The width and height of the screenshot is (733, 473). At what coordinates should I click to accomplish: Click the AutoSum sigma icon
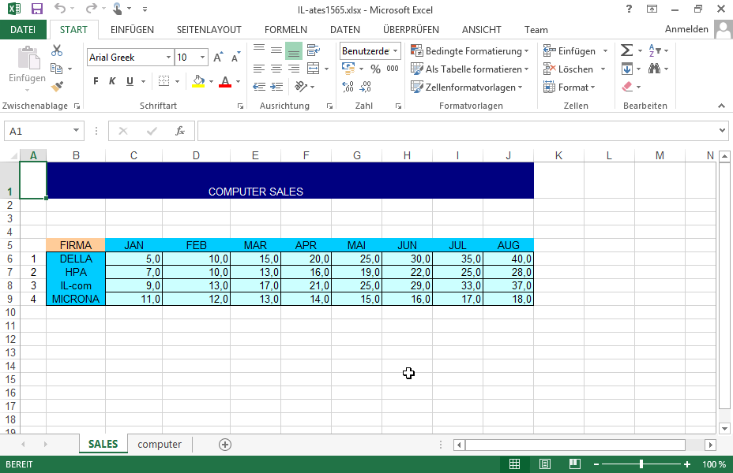[626, 50]
